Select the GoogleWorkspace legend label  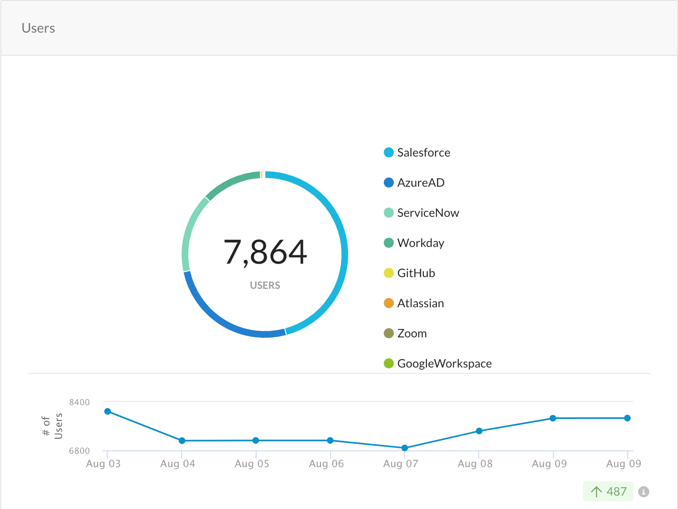coord(444,364)
